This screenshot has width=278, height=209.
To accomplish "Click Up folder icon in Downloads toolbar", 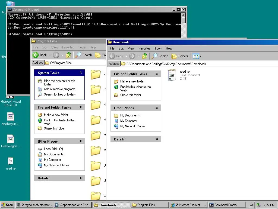I will click(145, 56).
